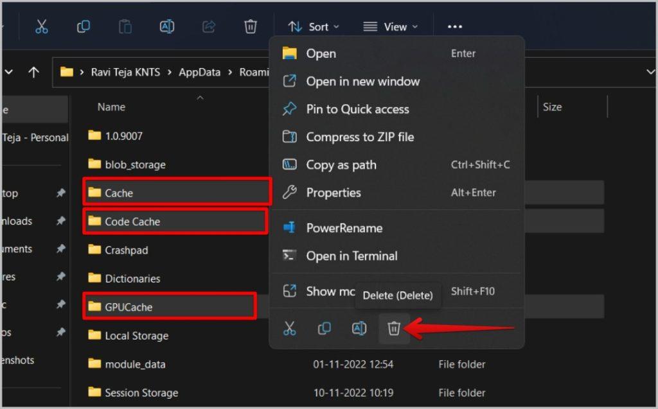Click the Copy icon in the context menu

pyautogui.click(x=325, y=328)
